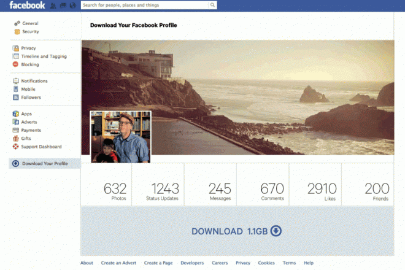Click the Security badge icon
The image size is (405, 270).
[17, 31]
